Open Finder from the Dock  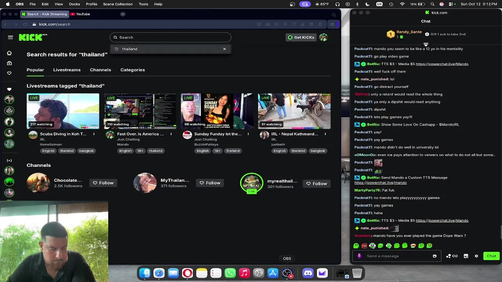(145, 273)
